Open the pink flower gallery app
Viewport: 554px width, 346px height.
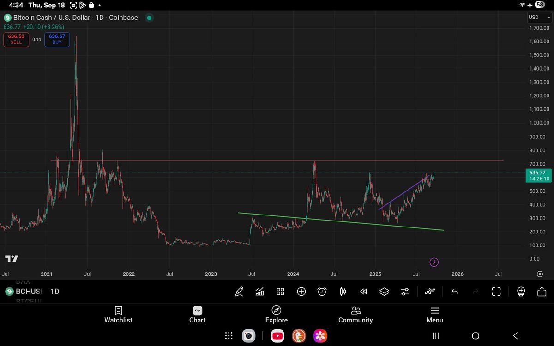tap(320, 336)
